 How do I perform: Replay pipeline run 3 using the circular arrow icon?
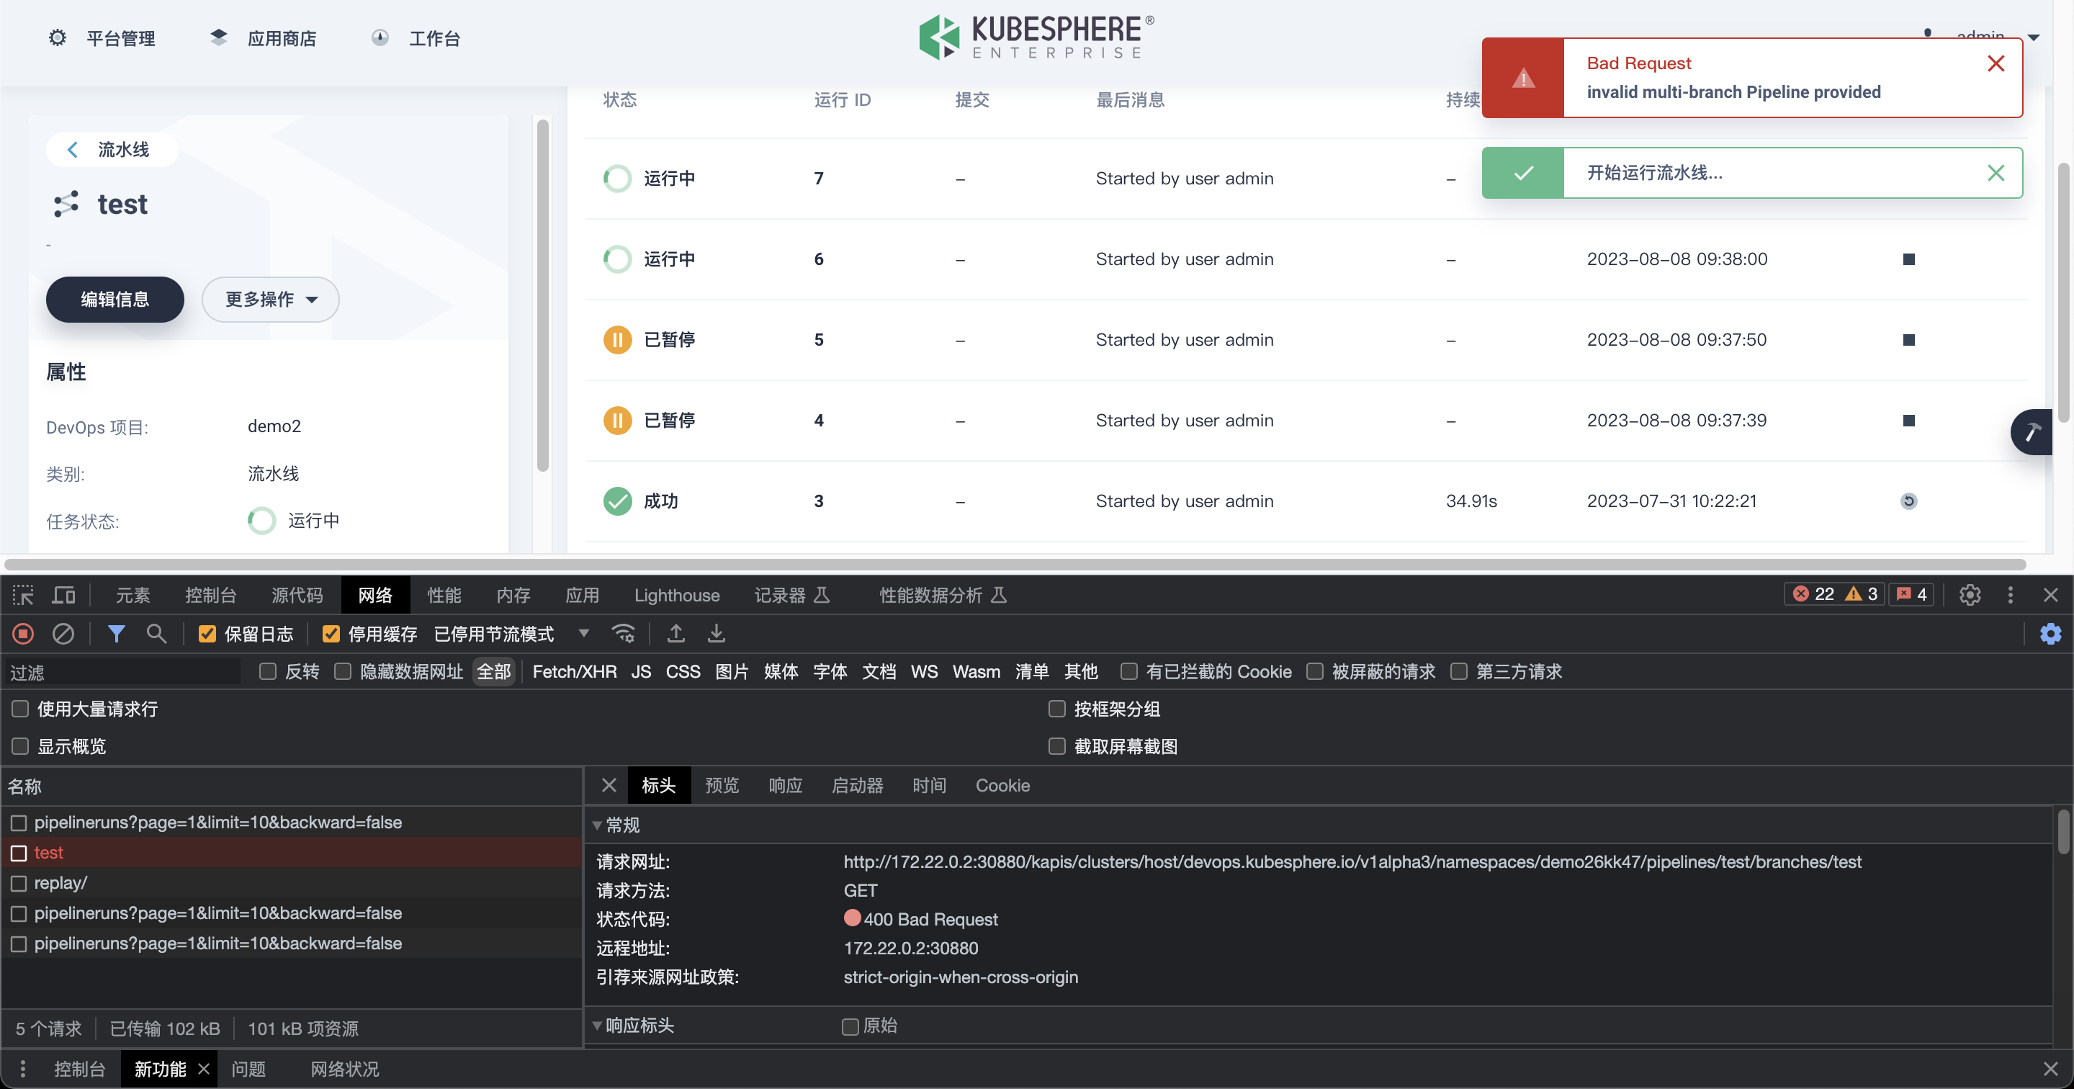[1909, 501]
